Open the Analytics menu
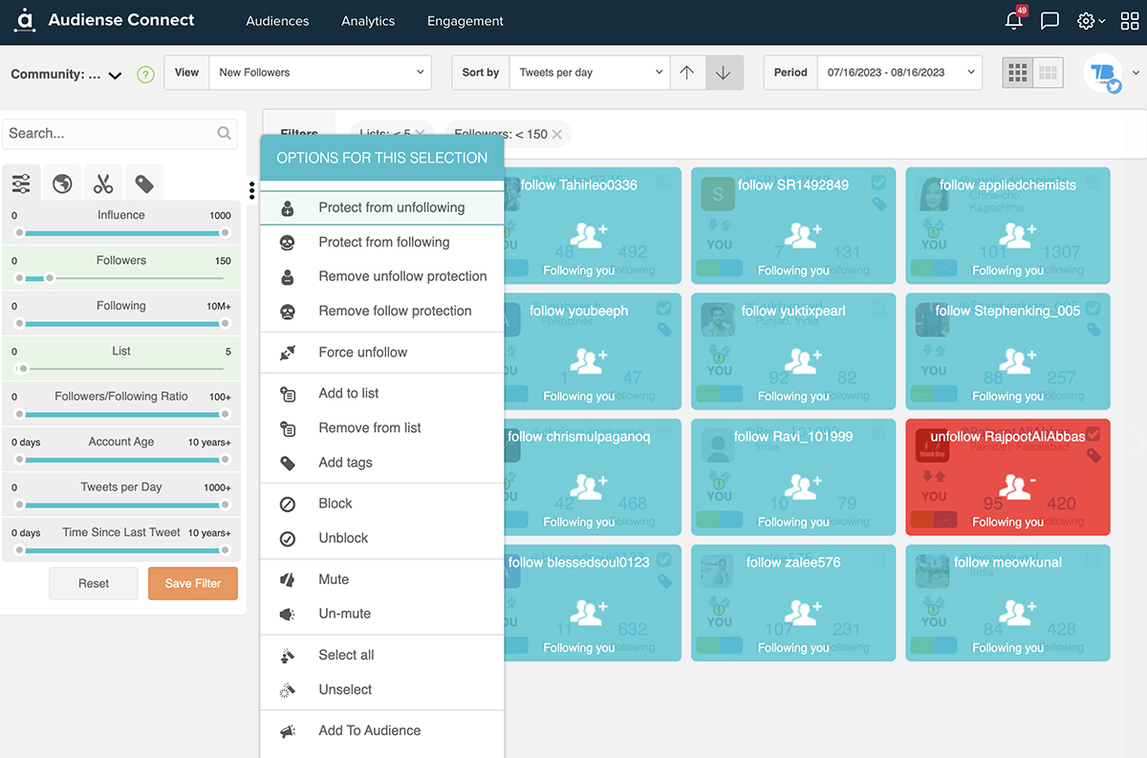Image resolution: width=1147 pixels, height=758 pixels. (368, 21)
